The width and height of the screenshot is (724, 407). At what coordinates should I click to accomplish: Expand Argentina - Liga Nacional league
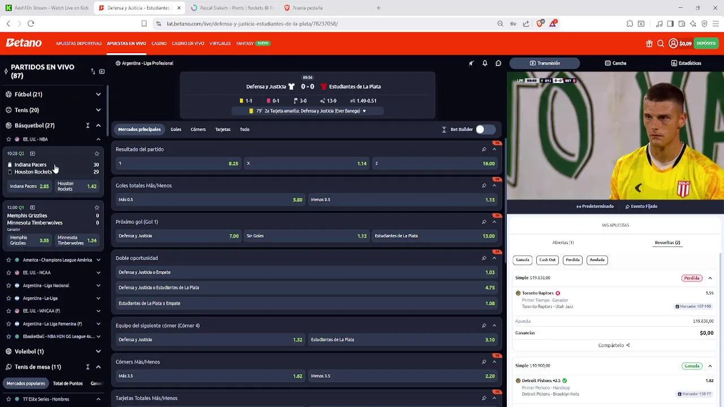click(98, 285)
